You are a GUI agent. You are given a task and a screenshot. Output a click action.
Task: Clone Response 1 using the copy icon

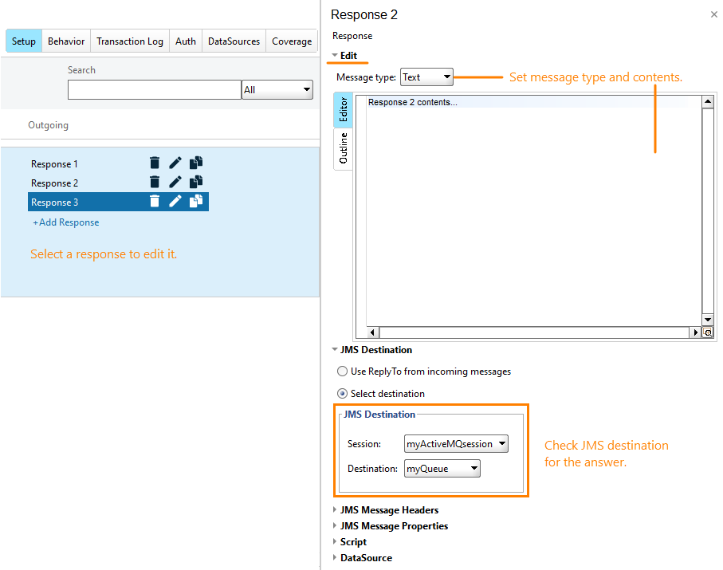(x=196, y=163)
